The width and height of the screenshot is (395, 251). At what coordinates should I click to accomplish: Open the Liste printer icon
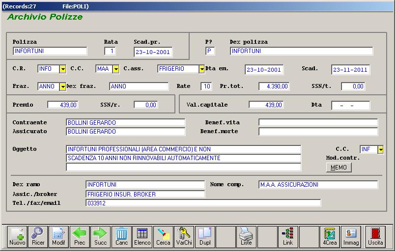[x=246, y=237]
